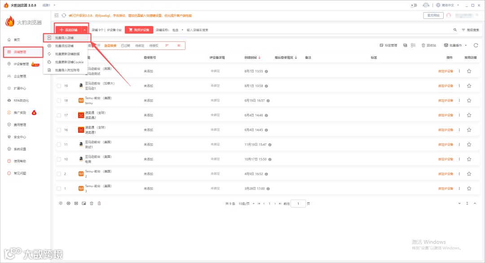Switch to the 待绑定 filter tab
Viewport: 485px width, 263px height.
(x=140, y=45)
